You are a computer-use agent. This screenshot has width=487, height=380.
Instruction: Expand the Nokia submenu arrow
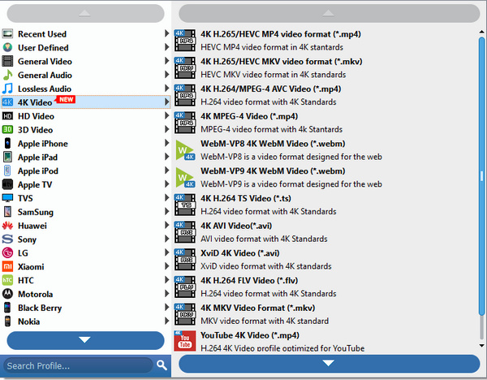pyautogui.click(x=166, y=321)
